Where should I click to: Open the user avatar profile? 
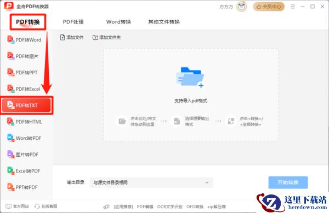click(x=241, y=7)
